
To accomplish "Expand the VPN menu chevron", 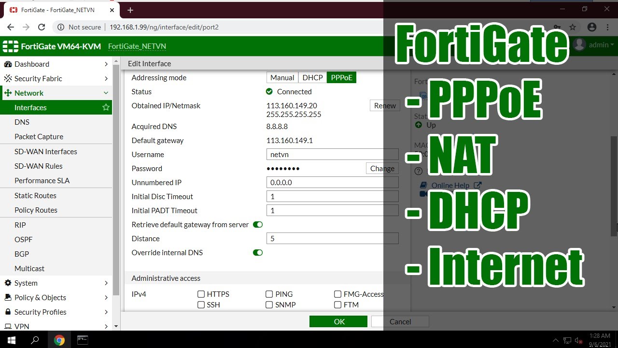I will tap(106, 327).
